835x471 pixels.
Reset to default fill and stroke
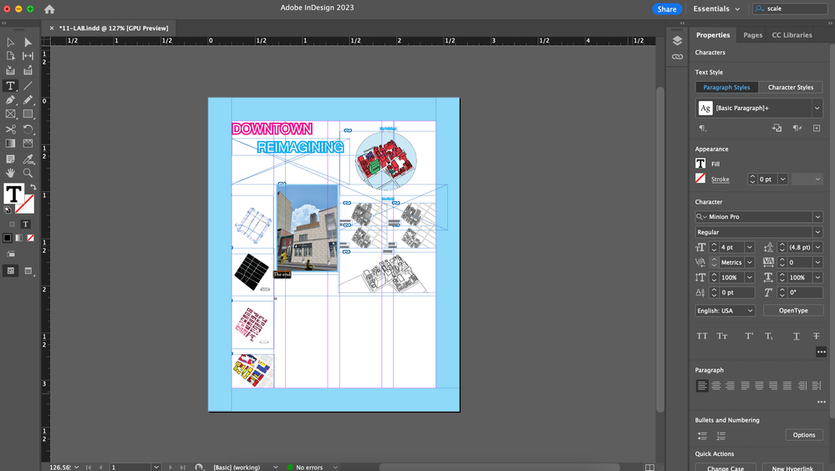[x=8, y=210]
